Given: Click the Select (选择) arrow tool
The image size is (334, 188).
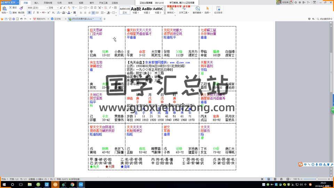Looking at the screenshot, I should tap(208, 10).
